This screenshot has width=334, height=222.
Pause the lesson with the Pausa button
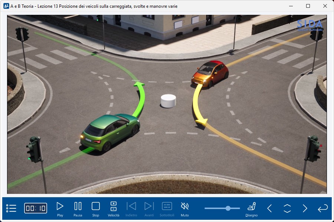tap(78, 209)
